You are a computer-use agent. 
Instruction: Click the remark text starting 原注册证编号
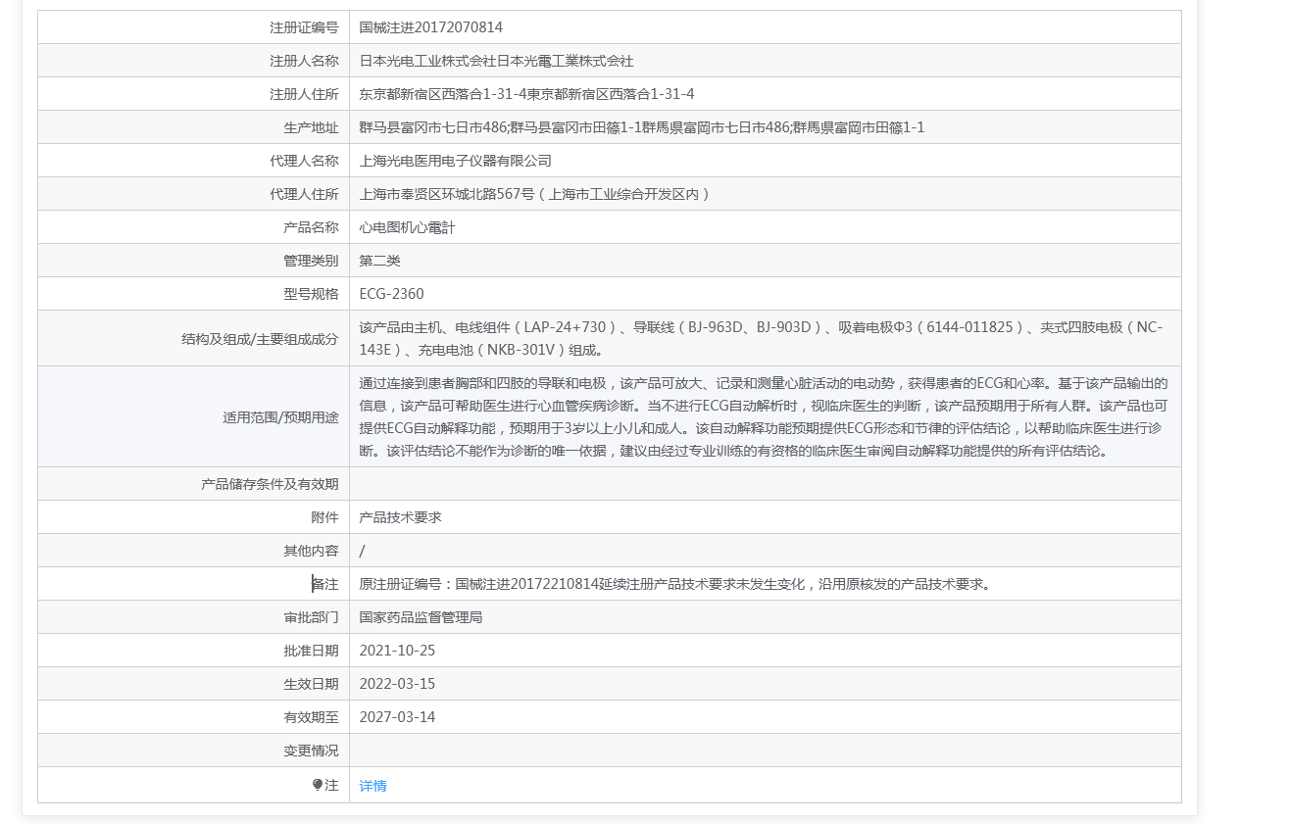(x=676, y=584)
